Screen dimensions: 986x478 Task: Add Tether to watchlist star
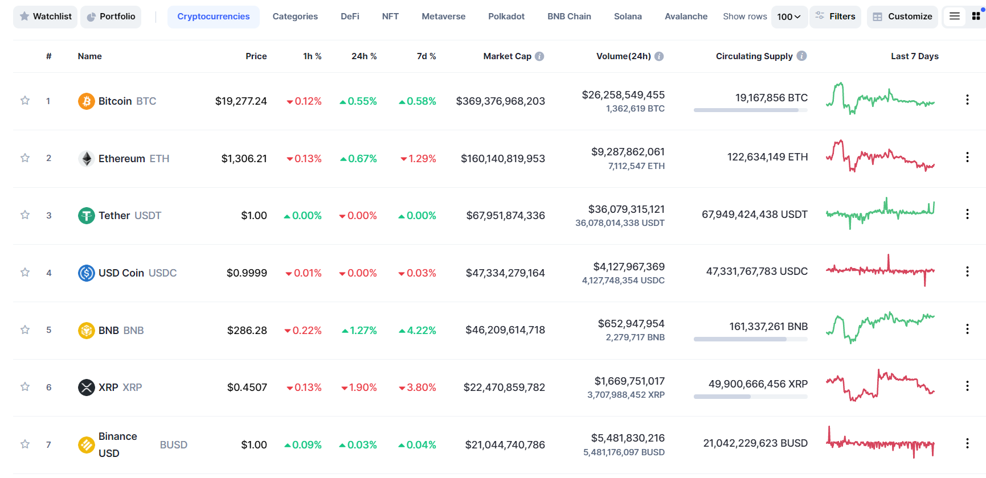25,215
